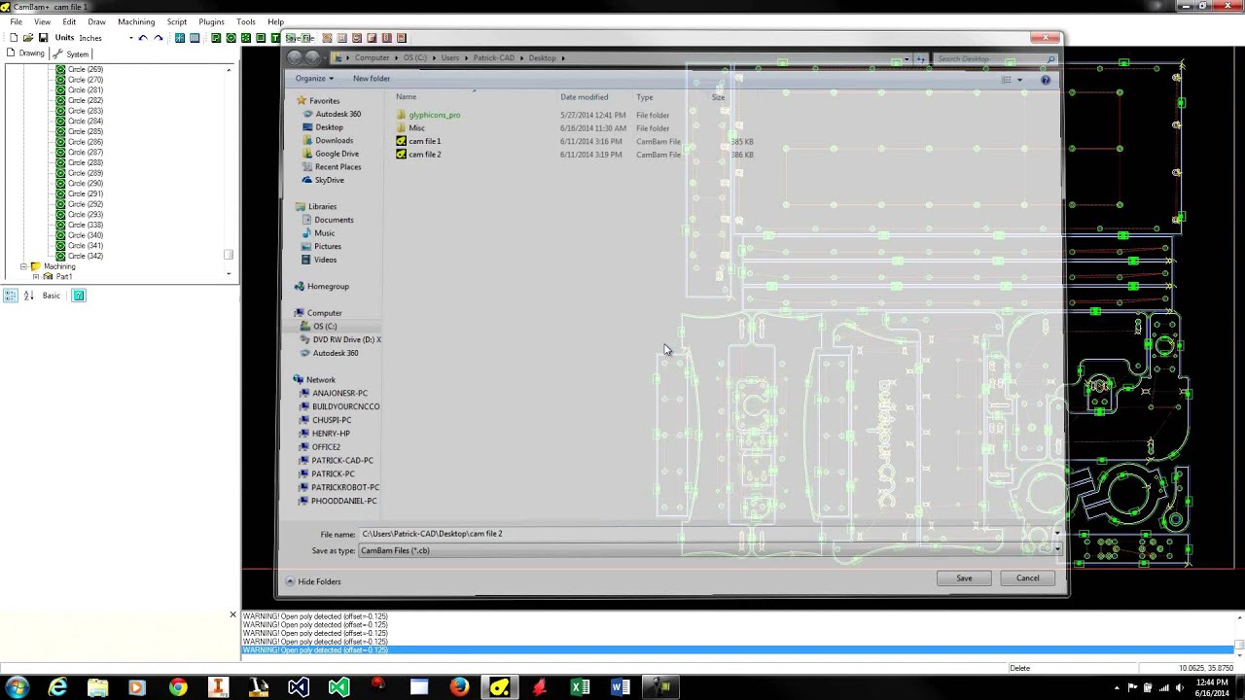1245x700 pixels.
Task: Select Circle (269) in the drawing tree
Action: [86, 69]
